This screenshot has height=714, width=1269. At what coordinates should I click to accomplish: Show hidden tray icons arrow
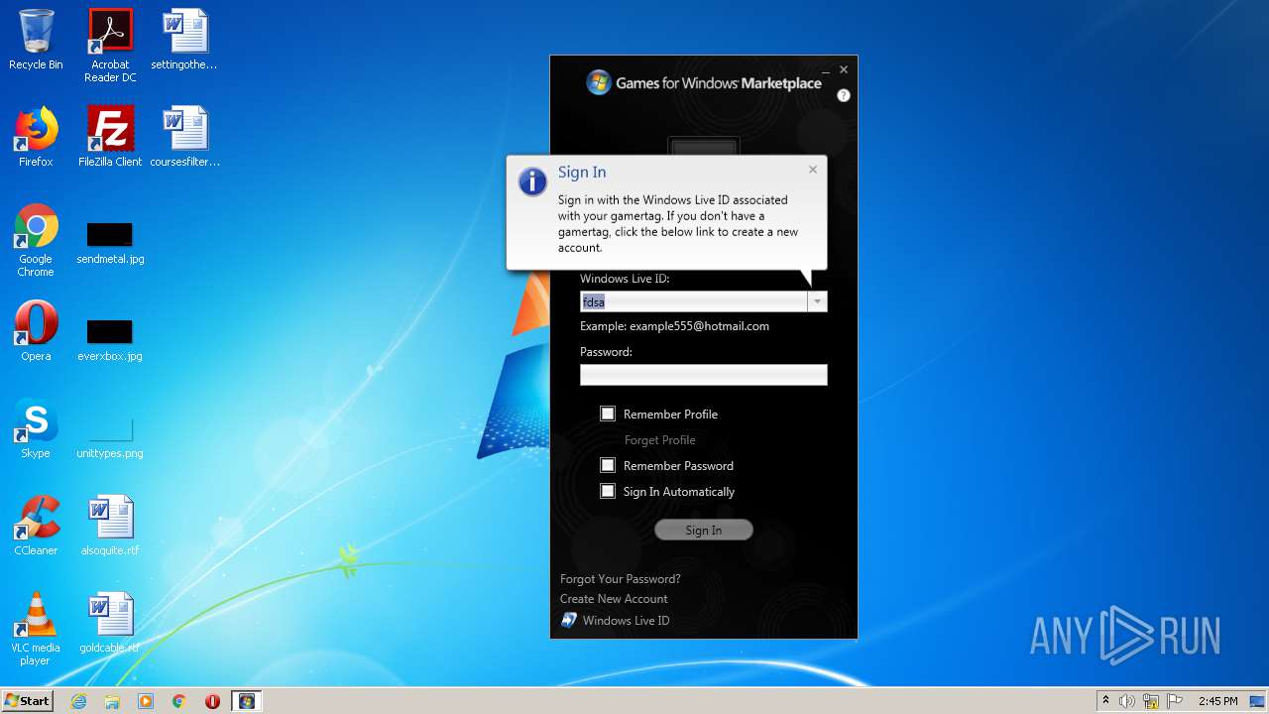coord(1105,700)
